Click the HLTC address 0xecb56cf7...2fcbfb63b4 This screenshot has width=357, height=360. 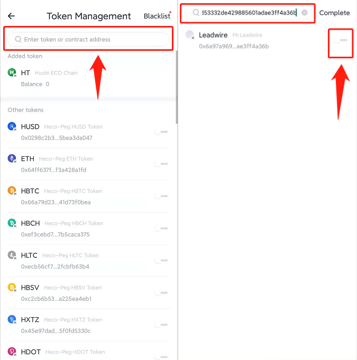(55, 266)
